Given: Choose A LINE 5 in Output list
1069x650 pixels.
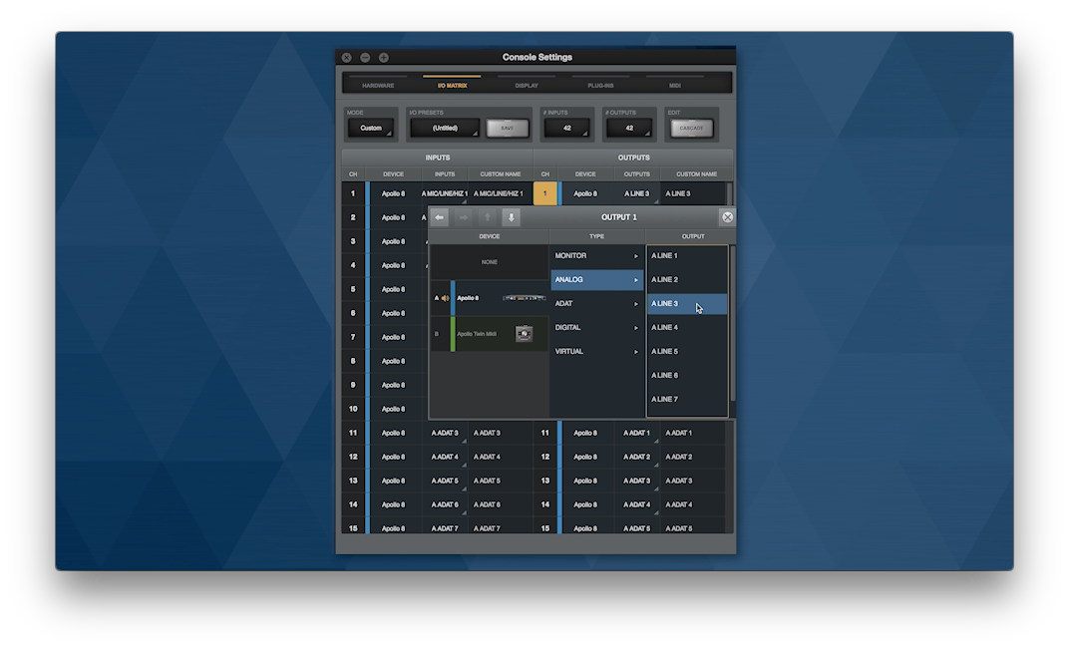Looking at the screenshot, I should point(686,352).
